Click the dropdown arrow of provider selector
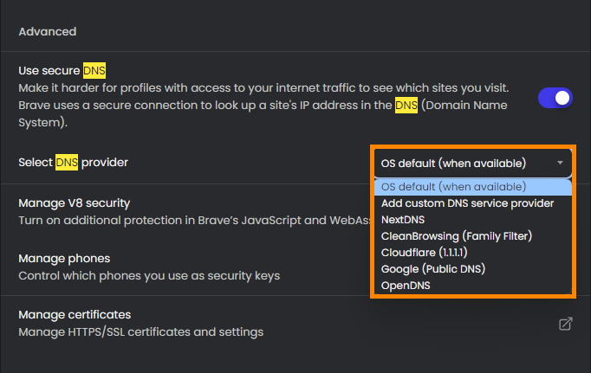This screenshot has height=373, width=591. coord(560,163)
